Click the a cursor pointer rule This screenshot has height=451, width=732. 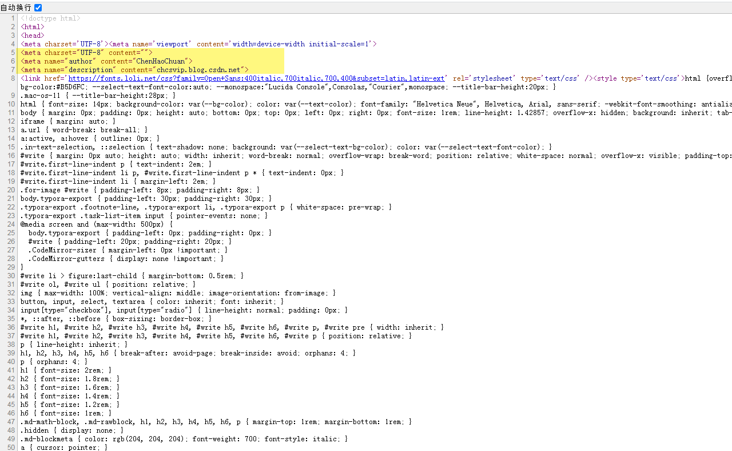click(64, 448)
